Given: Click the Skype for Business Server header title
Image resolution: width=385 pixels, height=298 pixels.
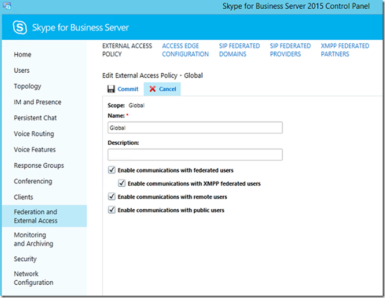Looking at the screenshot, I should (80, 28).
